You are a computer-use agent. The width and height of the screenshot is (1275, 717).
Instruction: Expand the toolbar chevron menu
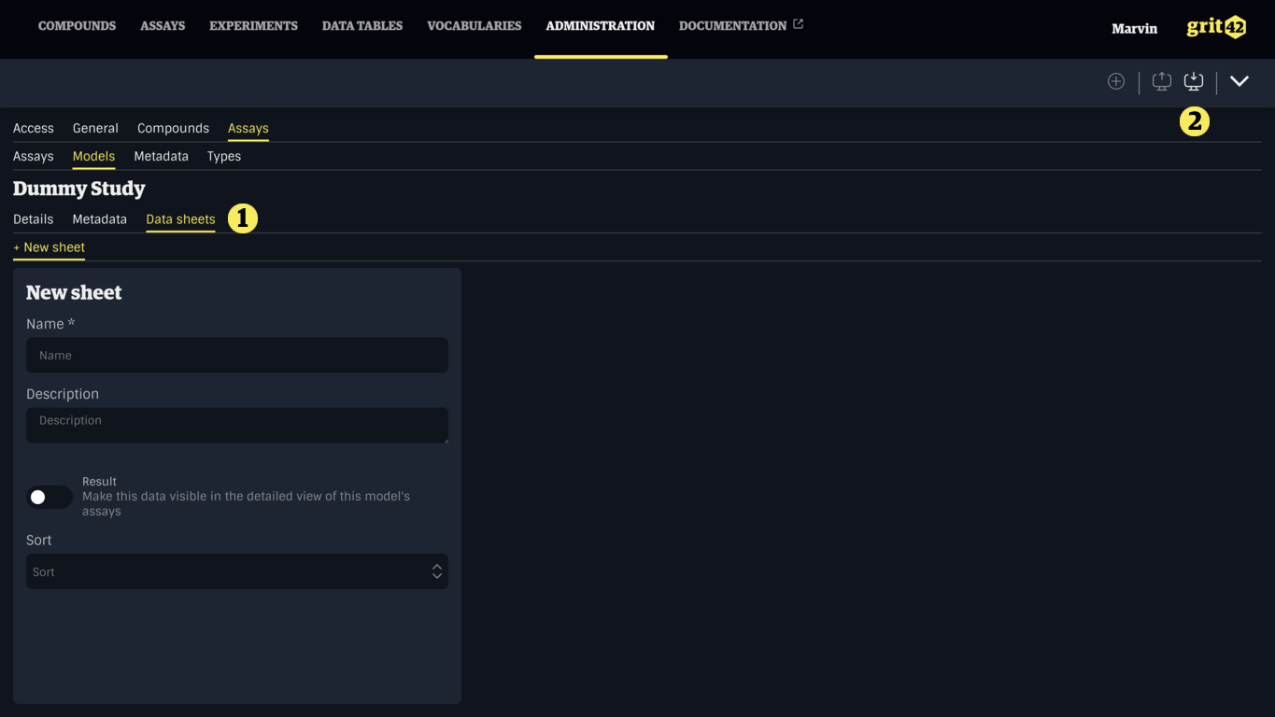(1239, 81)
